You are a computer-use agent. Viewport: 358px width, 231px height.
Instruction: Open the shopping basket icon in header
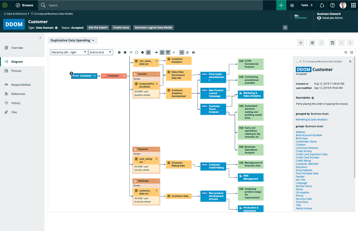292,5
